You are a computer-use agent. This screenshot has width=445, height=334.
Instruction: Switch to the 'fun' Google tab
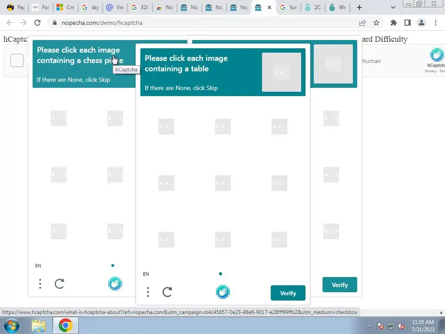[289, 7]
